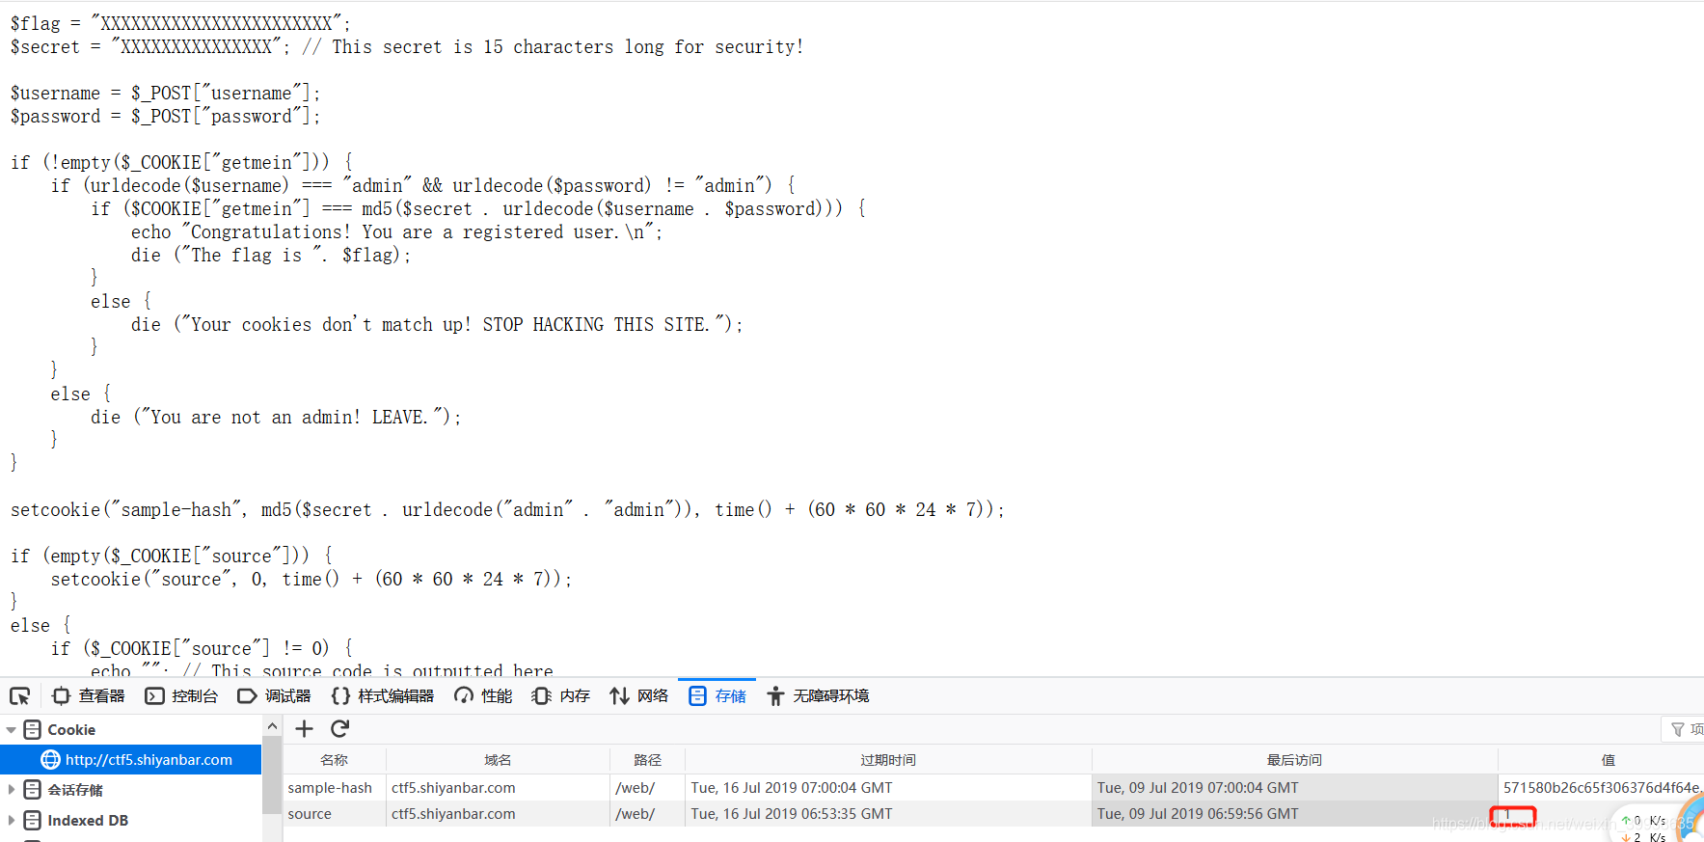1704x842 pixels.
Task: Refresh the cookie list
Action: (339, 729)
